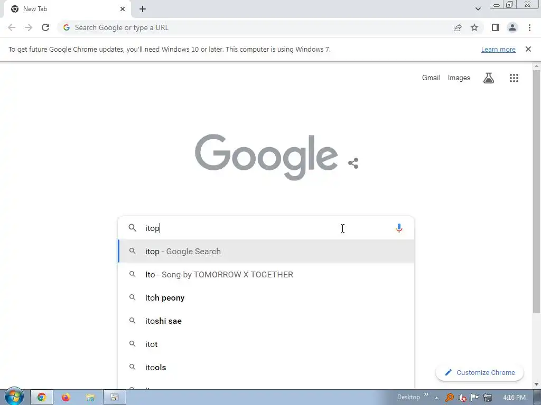This screenshot has width=541, height=405.
Task: Expand the Desktop toolbar chevron
Action: [x=426, y=394]
